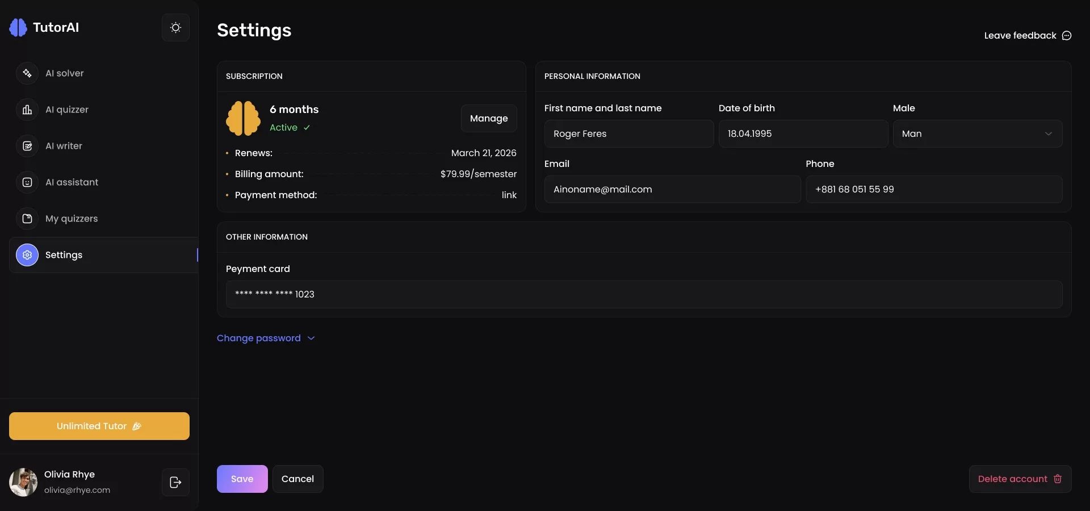This screenshot has width=1090, height=511.
Task: Open the AI quizzer section
Action: 66,109
